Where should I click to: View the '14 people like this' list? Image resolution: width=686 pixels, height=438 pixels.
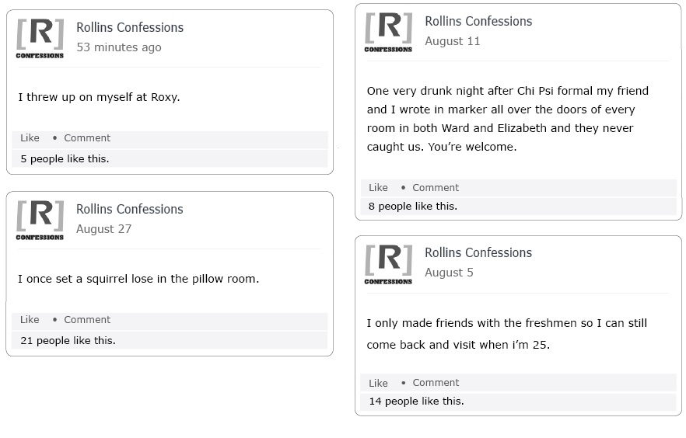[416, 401]
